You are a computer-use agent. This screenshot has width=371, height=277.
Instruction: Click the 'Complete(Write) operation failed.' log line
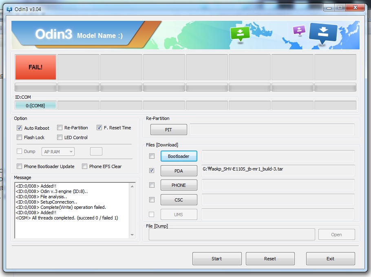pos(61,207)
